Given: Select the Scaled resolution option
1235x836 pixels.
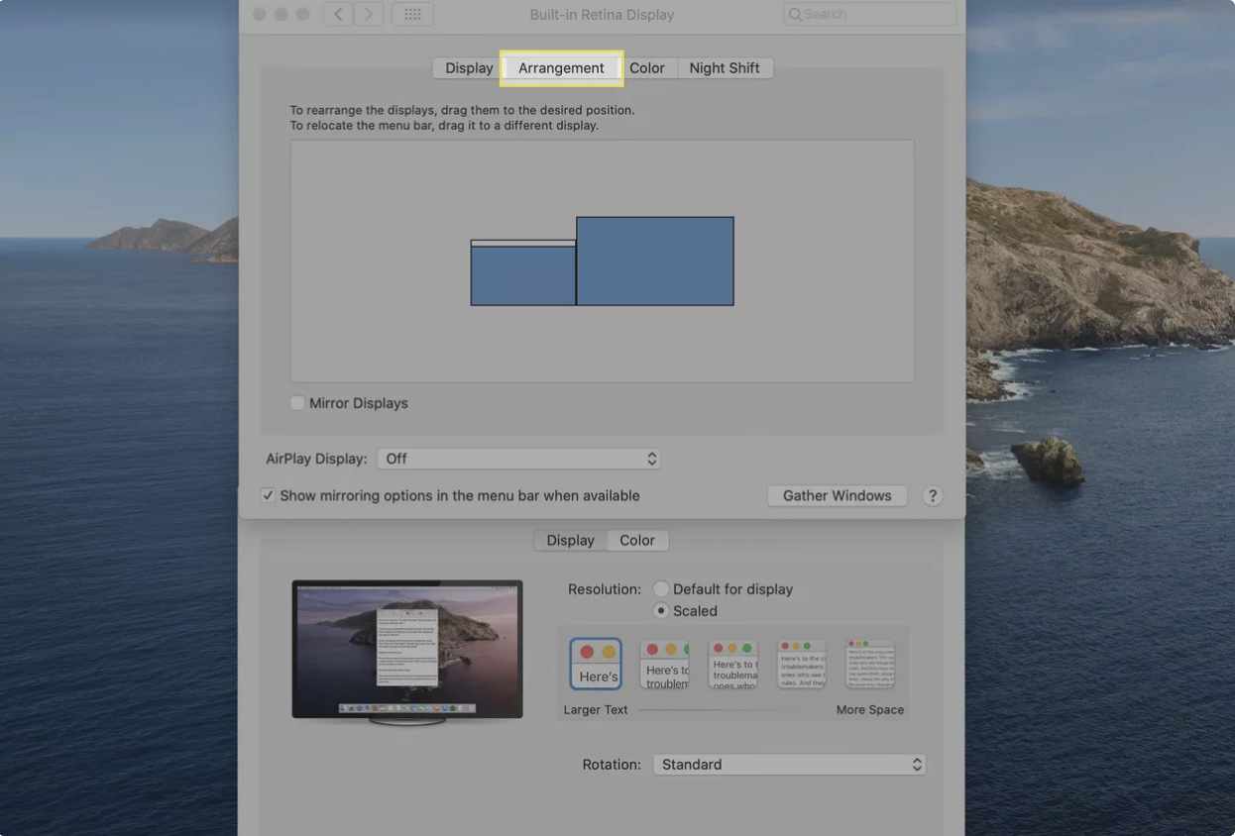Looking at the screenshot, I should 661,611.
